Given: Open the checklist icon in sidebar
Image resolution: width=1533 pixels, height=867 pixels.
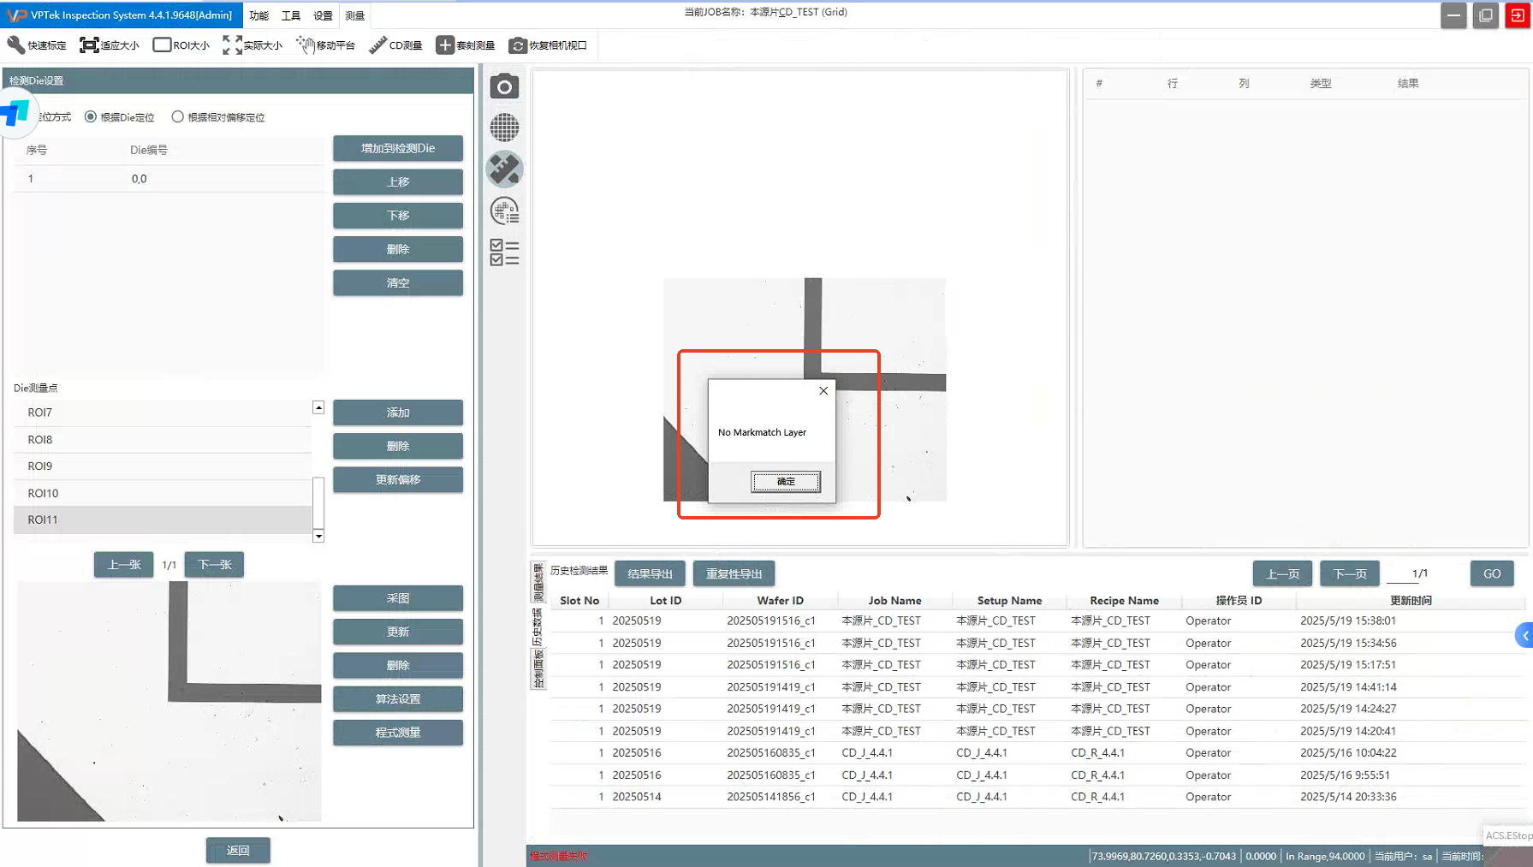Looking at the screenshot, I should tap(504, 252).
